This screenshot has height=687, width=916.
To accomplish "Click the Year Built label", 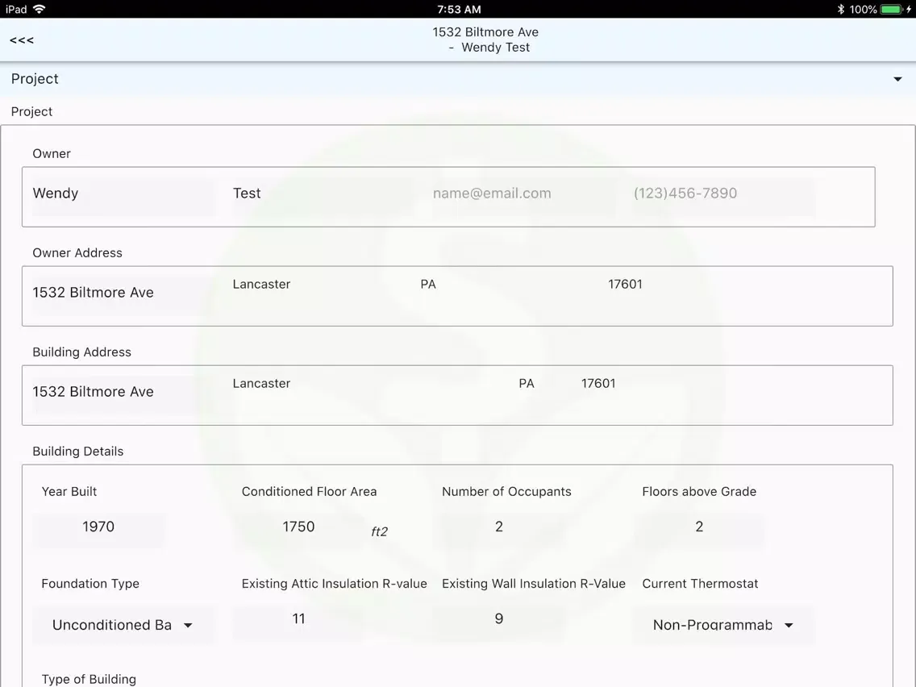I will tap(69, 492).
